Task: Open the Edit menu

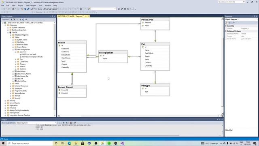Action: pyautogui.click(x=8, y=5)
